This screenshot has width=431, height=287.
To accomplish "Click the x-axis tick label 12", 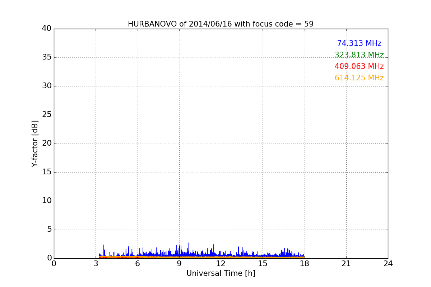I will pyautogui.click(x=221, y=264).
